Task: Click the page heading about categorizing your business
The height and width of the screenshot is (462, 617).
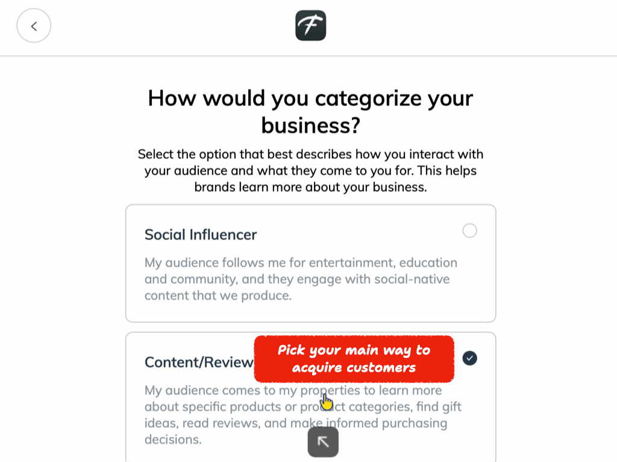Action: click(310, 111)
